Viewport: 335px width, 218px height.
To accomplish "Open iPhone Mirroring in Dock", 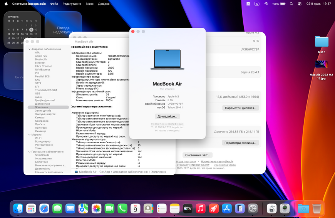I will tap(240, 208).
